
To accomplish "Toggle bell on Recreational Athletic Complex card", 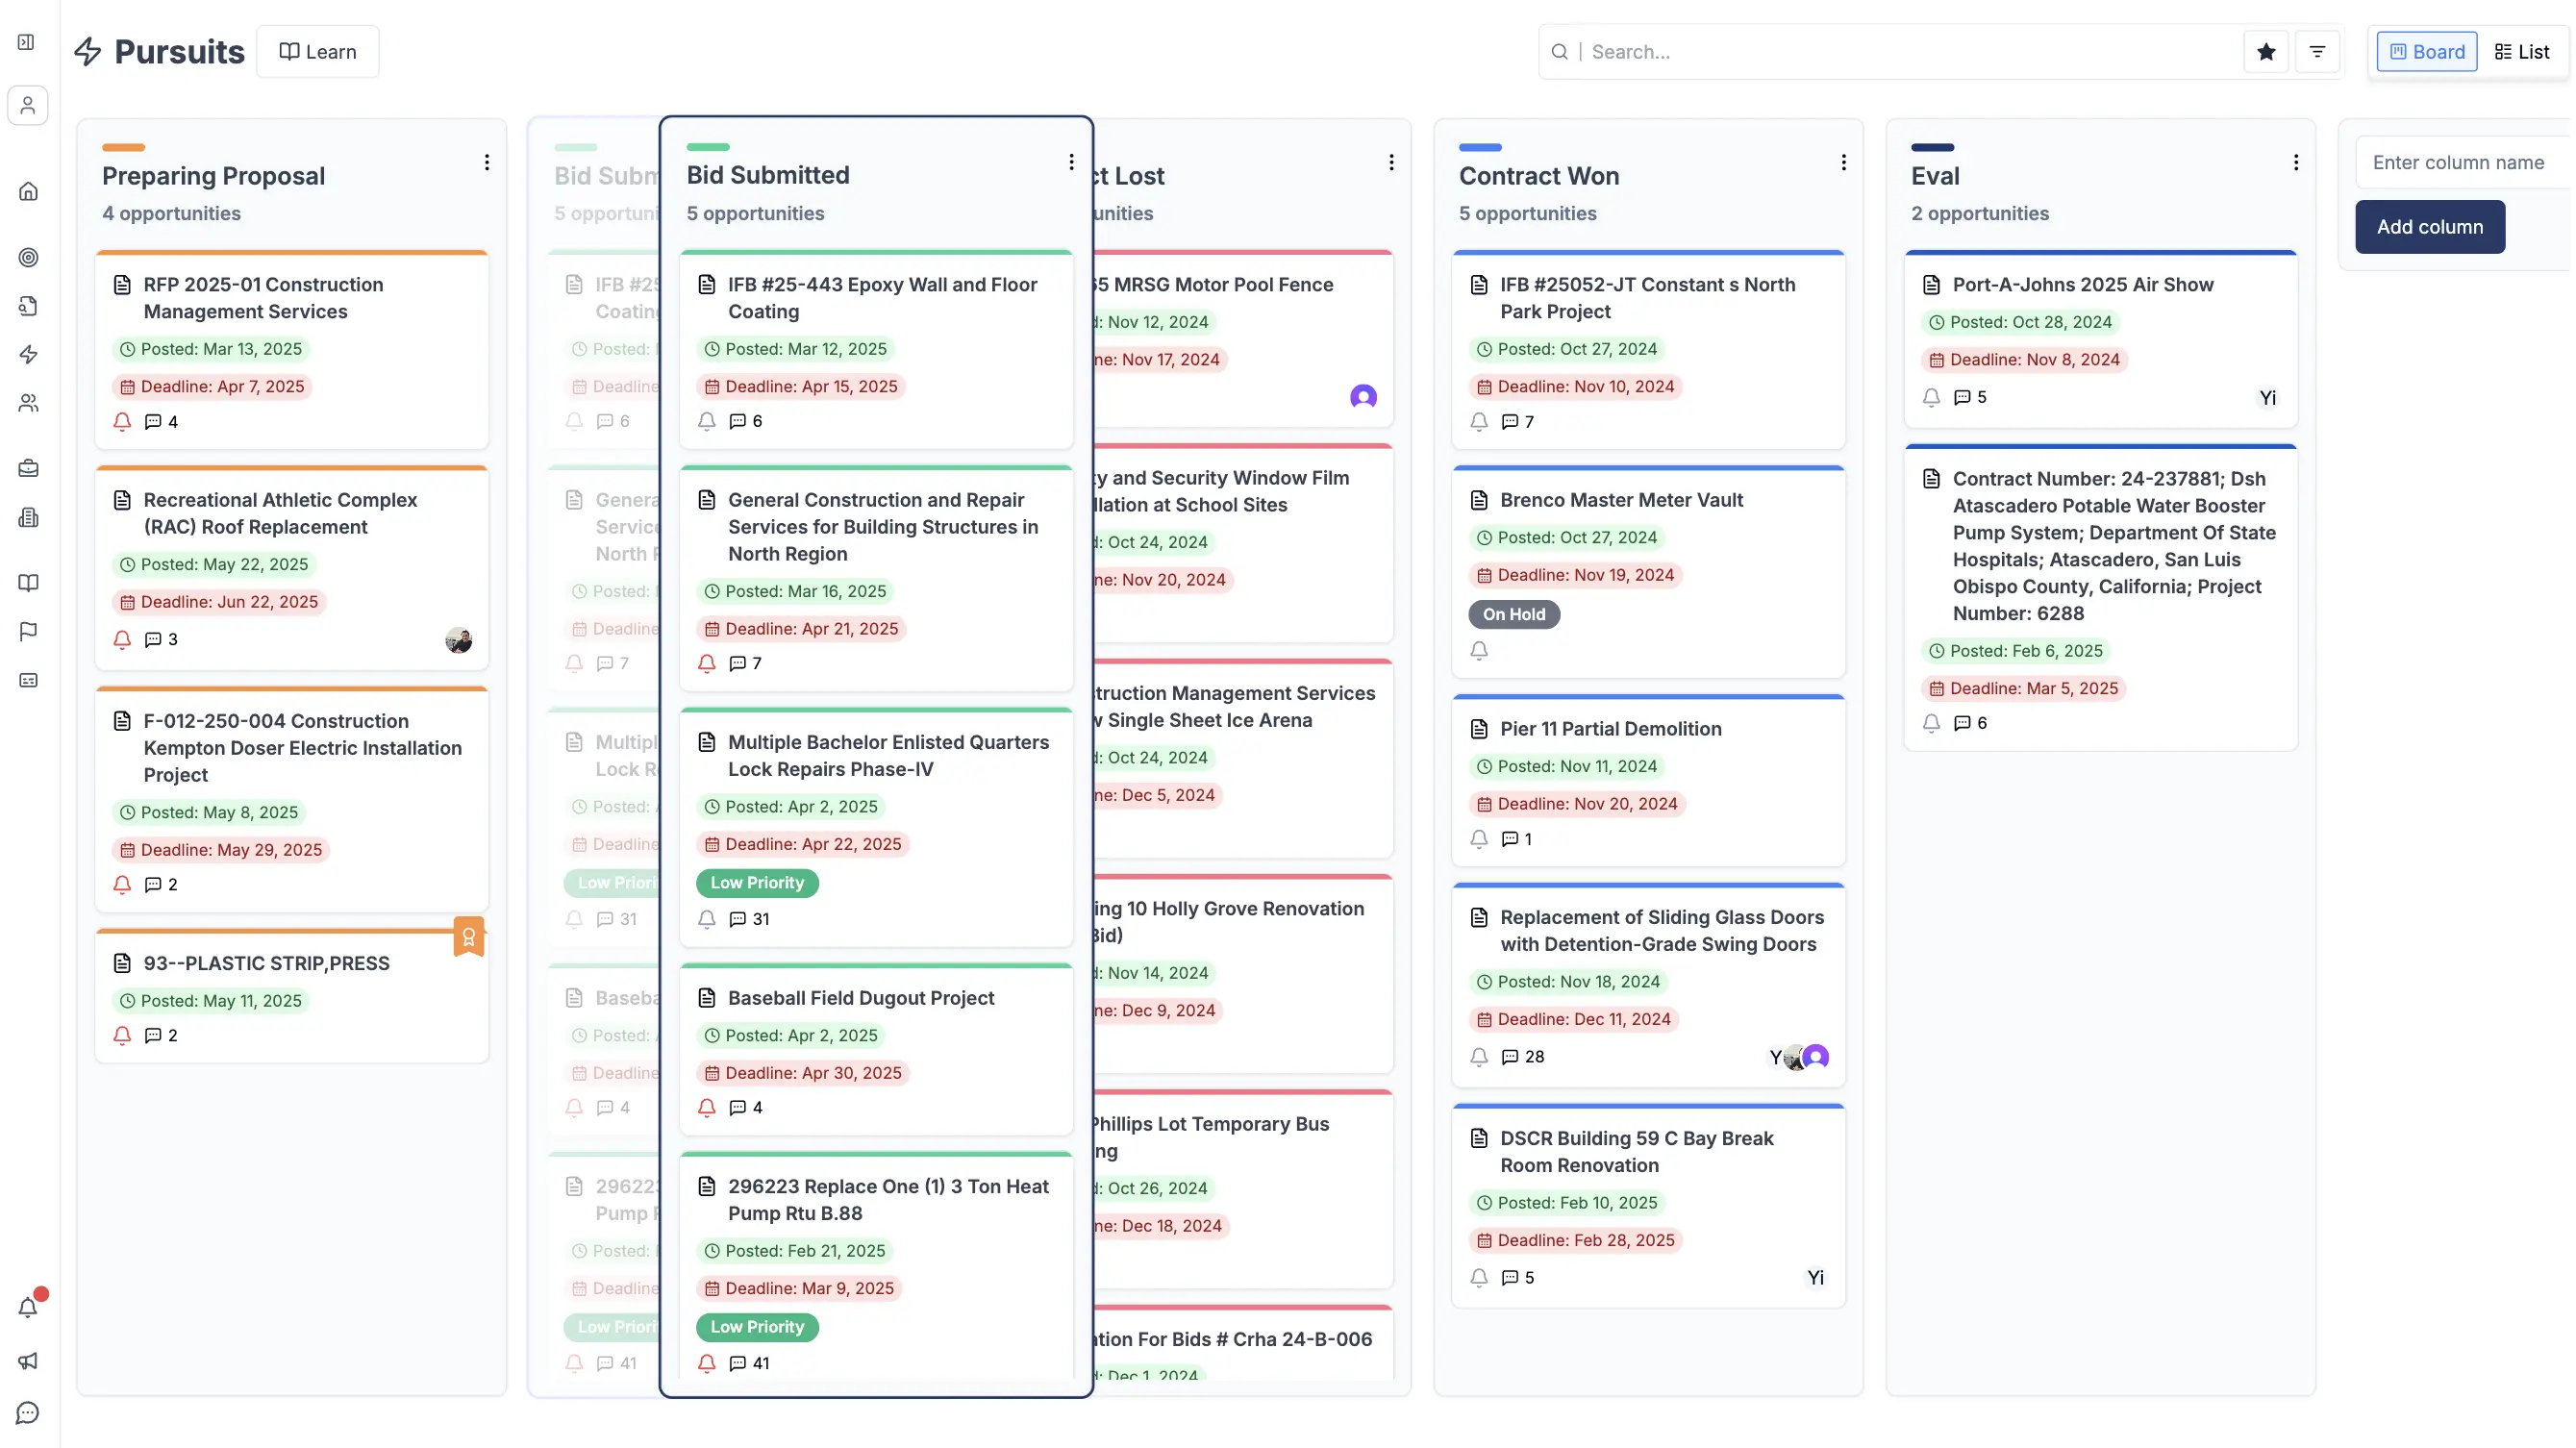I will pos(122,640).
